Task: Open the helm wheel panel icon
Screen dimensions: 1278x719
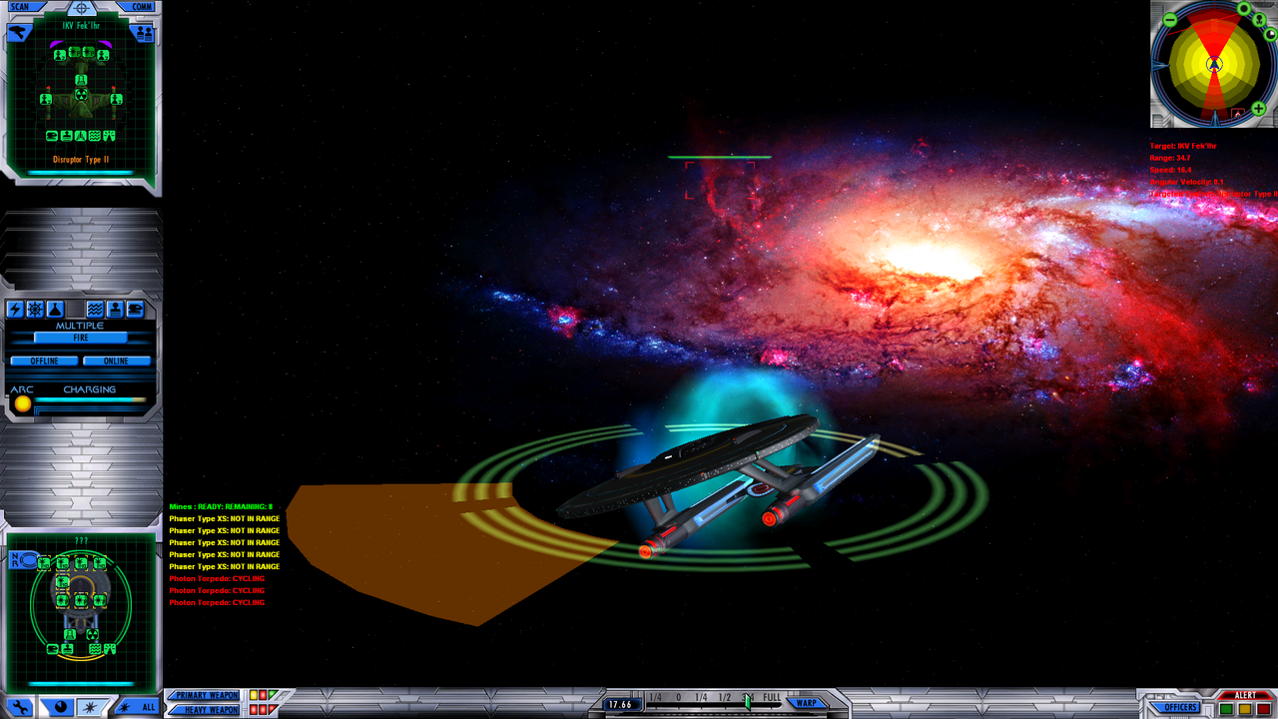Action: point(35,310)
